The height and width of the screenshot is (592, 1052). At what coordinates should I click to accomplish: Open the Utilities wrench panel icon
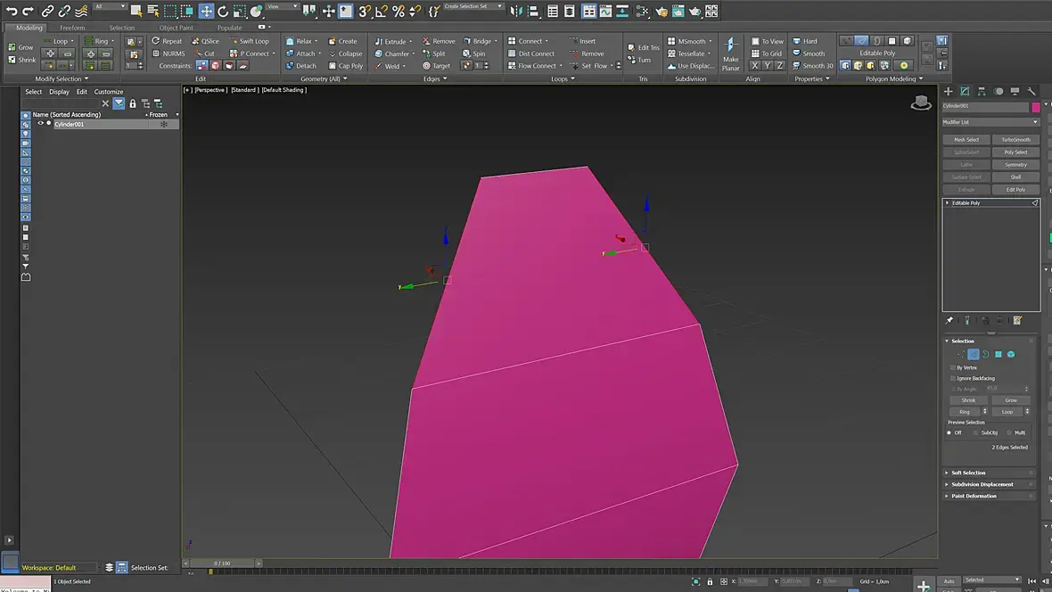tap(1031, 91)
